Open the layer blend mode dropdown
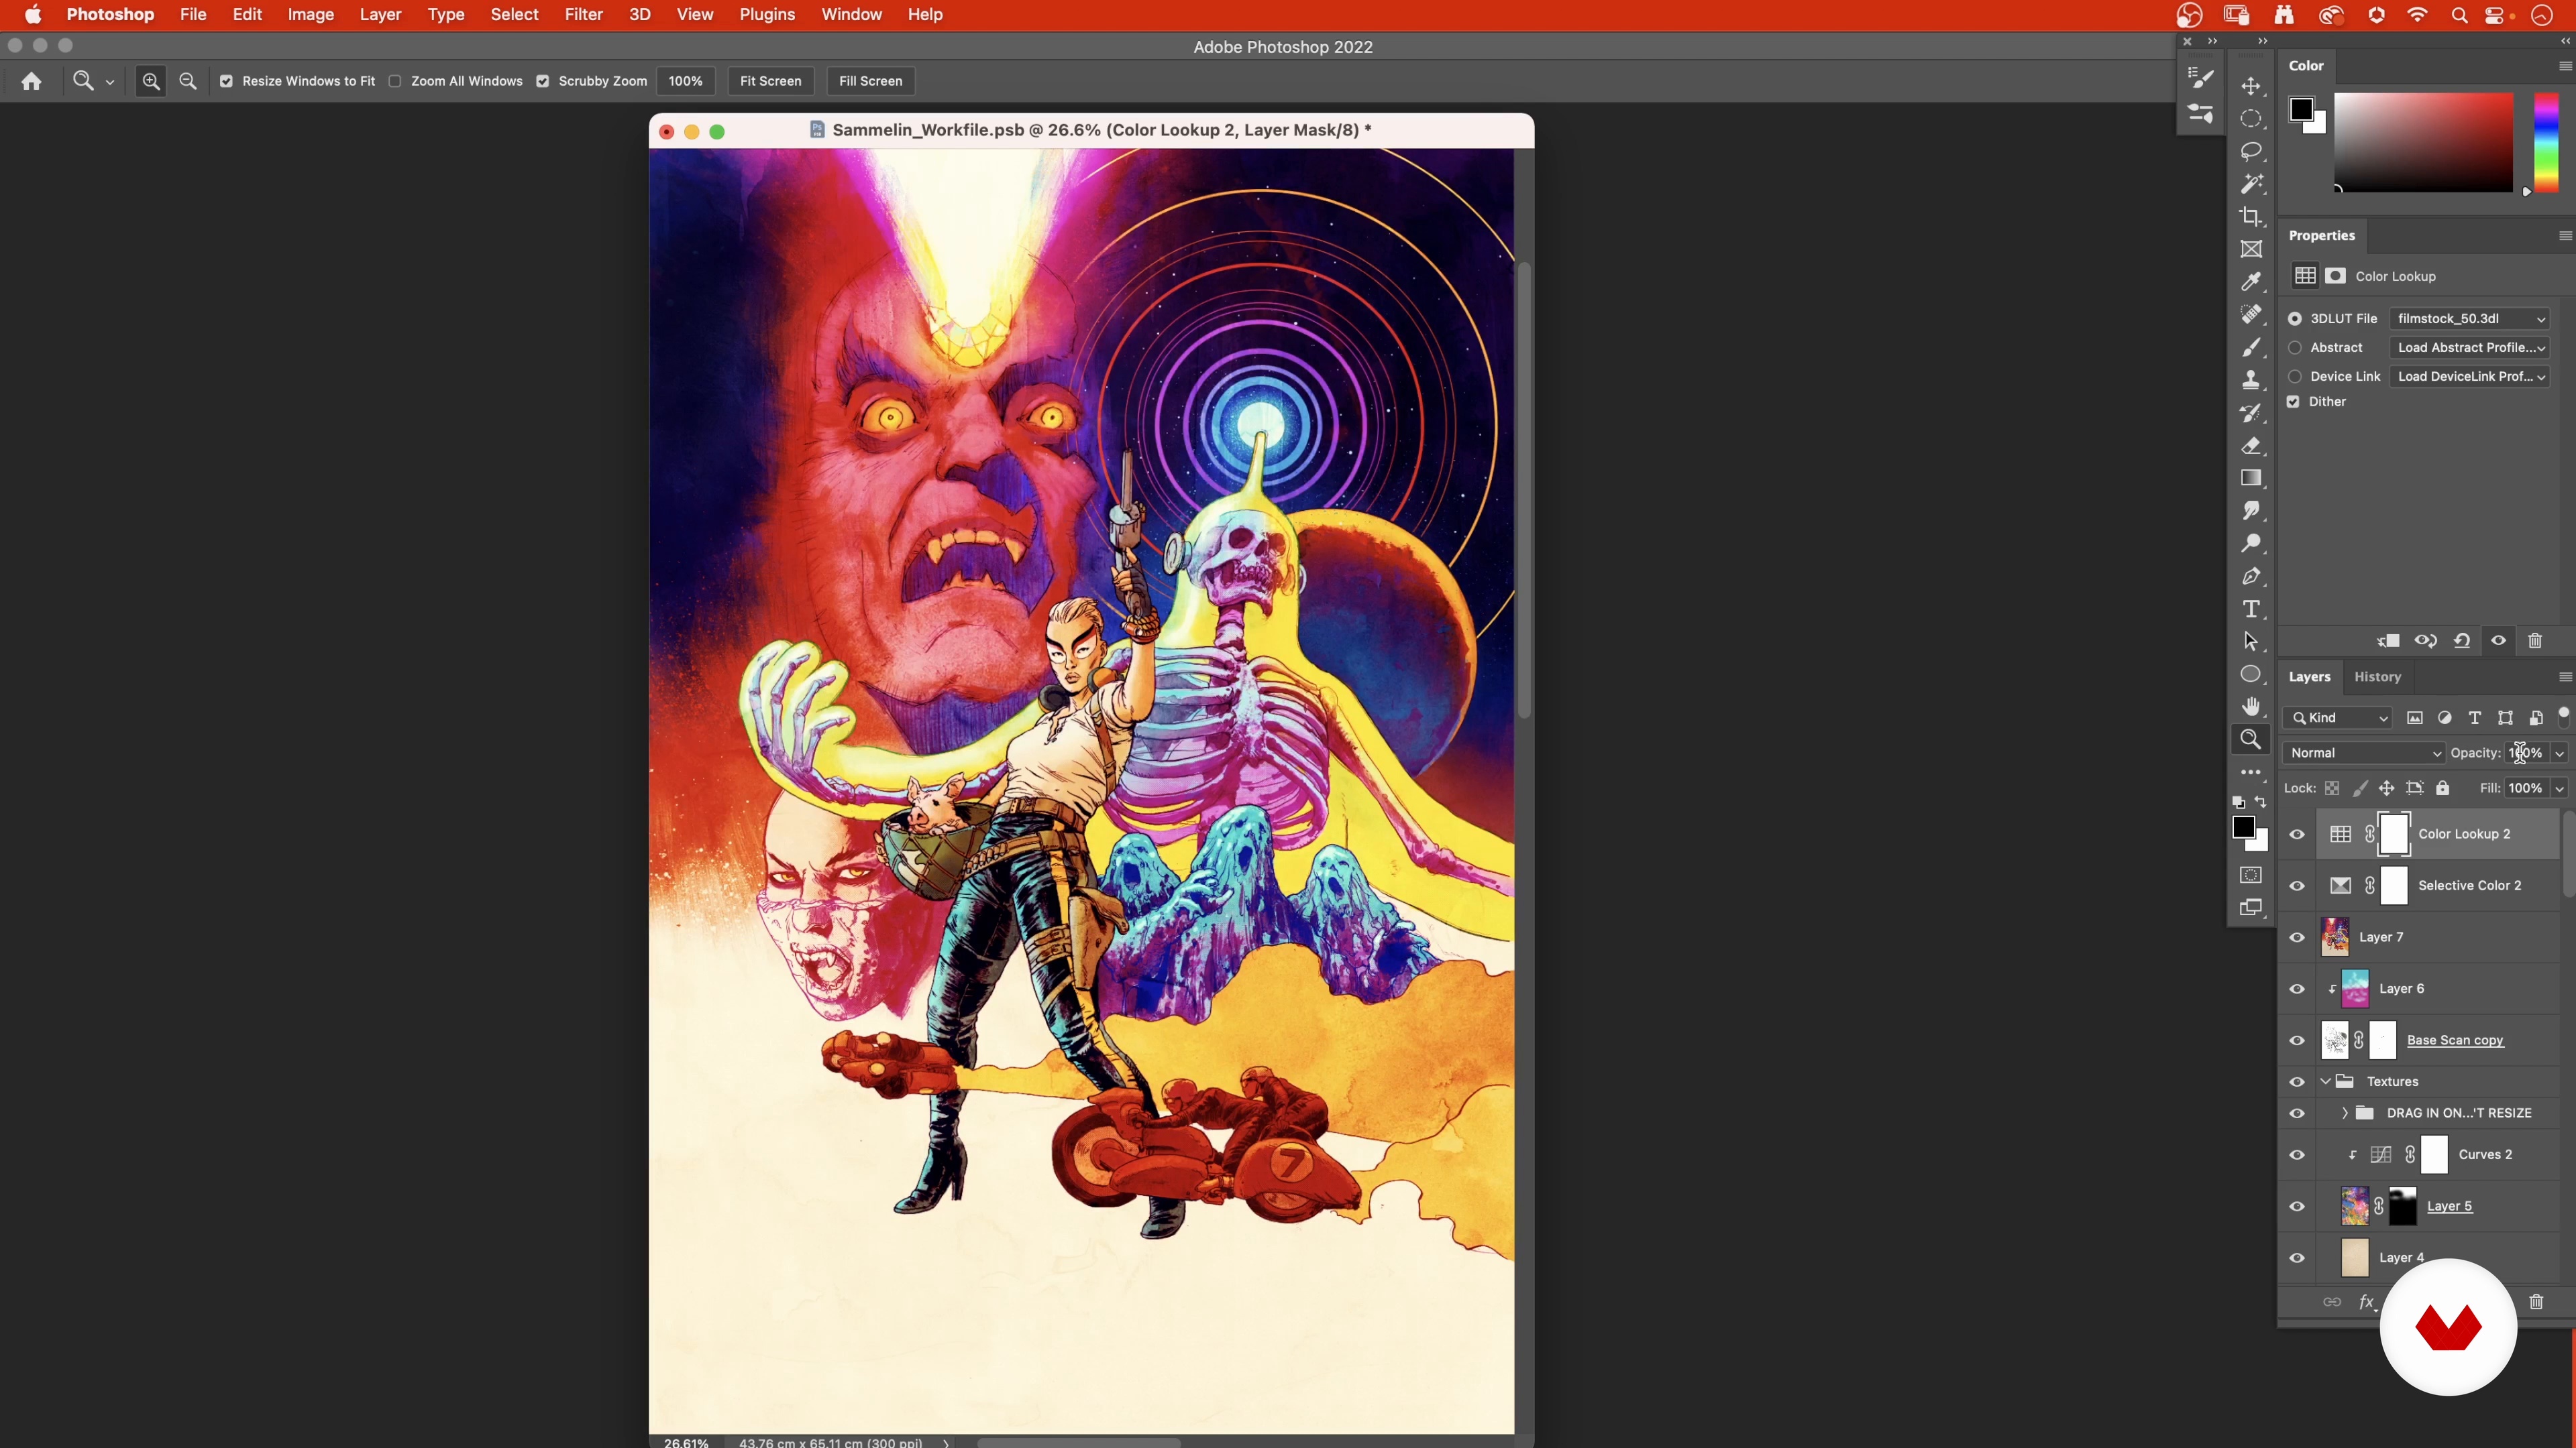 [x=2364, y=753]
